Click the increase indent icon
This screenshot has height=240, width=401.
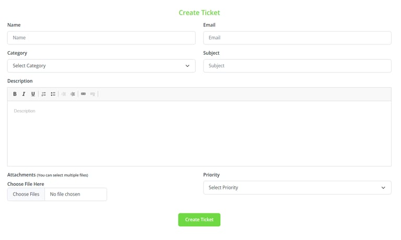[73, 94]
